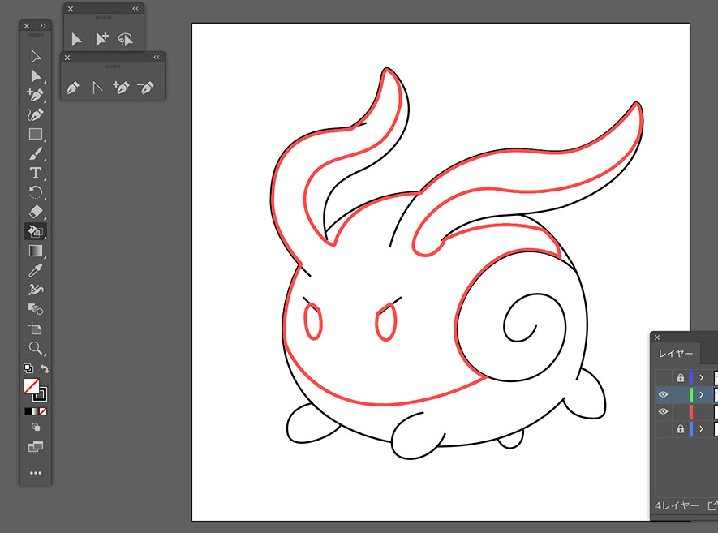Expand the main toolbar with double arrows
This screenshot has width=718, height=533.
(43, 26)
